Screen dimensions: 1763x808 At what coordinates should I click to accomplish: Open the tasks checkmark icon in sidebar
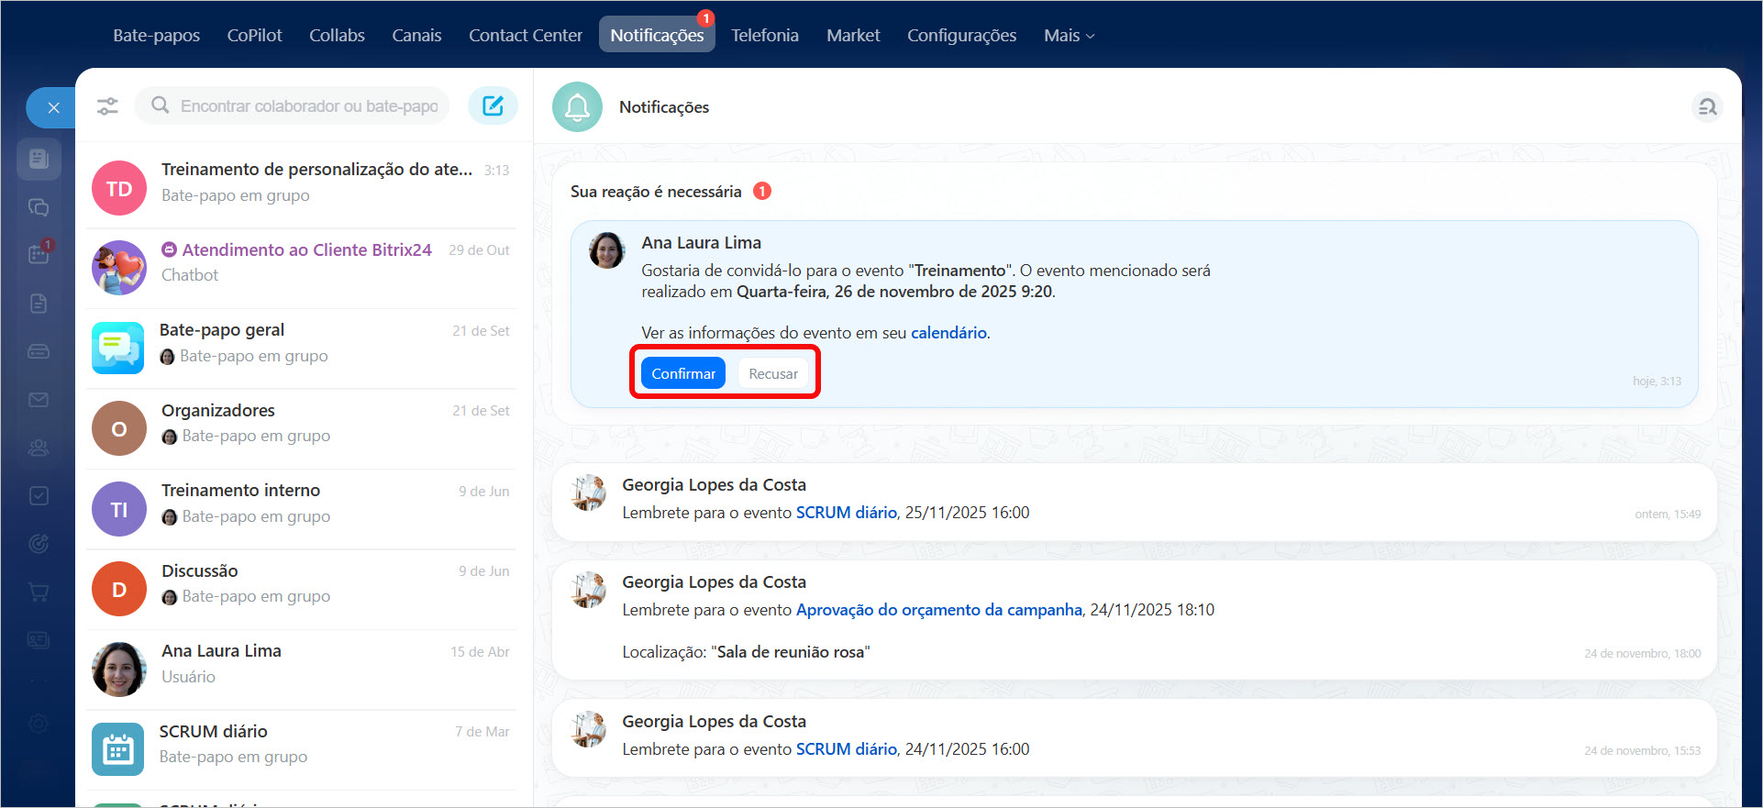[39, 495]
